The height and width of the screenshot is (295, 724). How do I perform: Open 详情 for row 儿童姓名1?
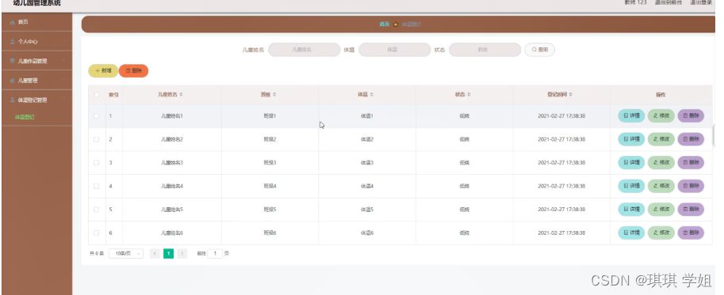pos(631,116)
